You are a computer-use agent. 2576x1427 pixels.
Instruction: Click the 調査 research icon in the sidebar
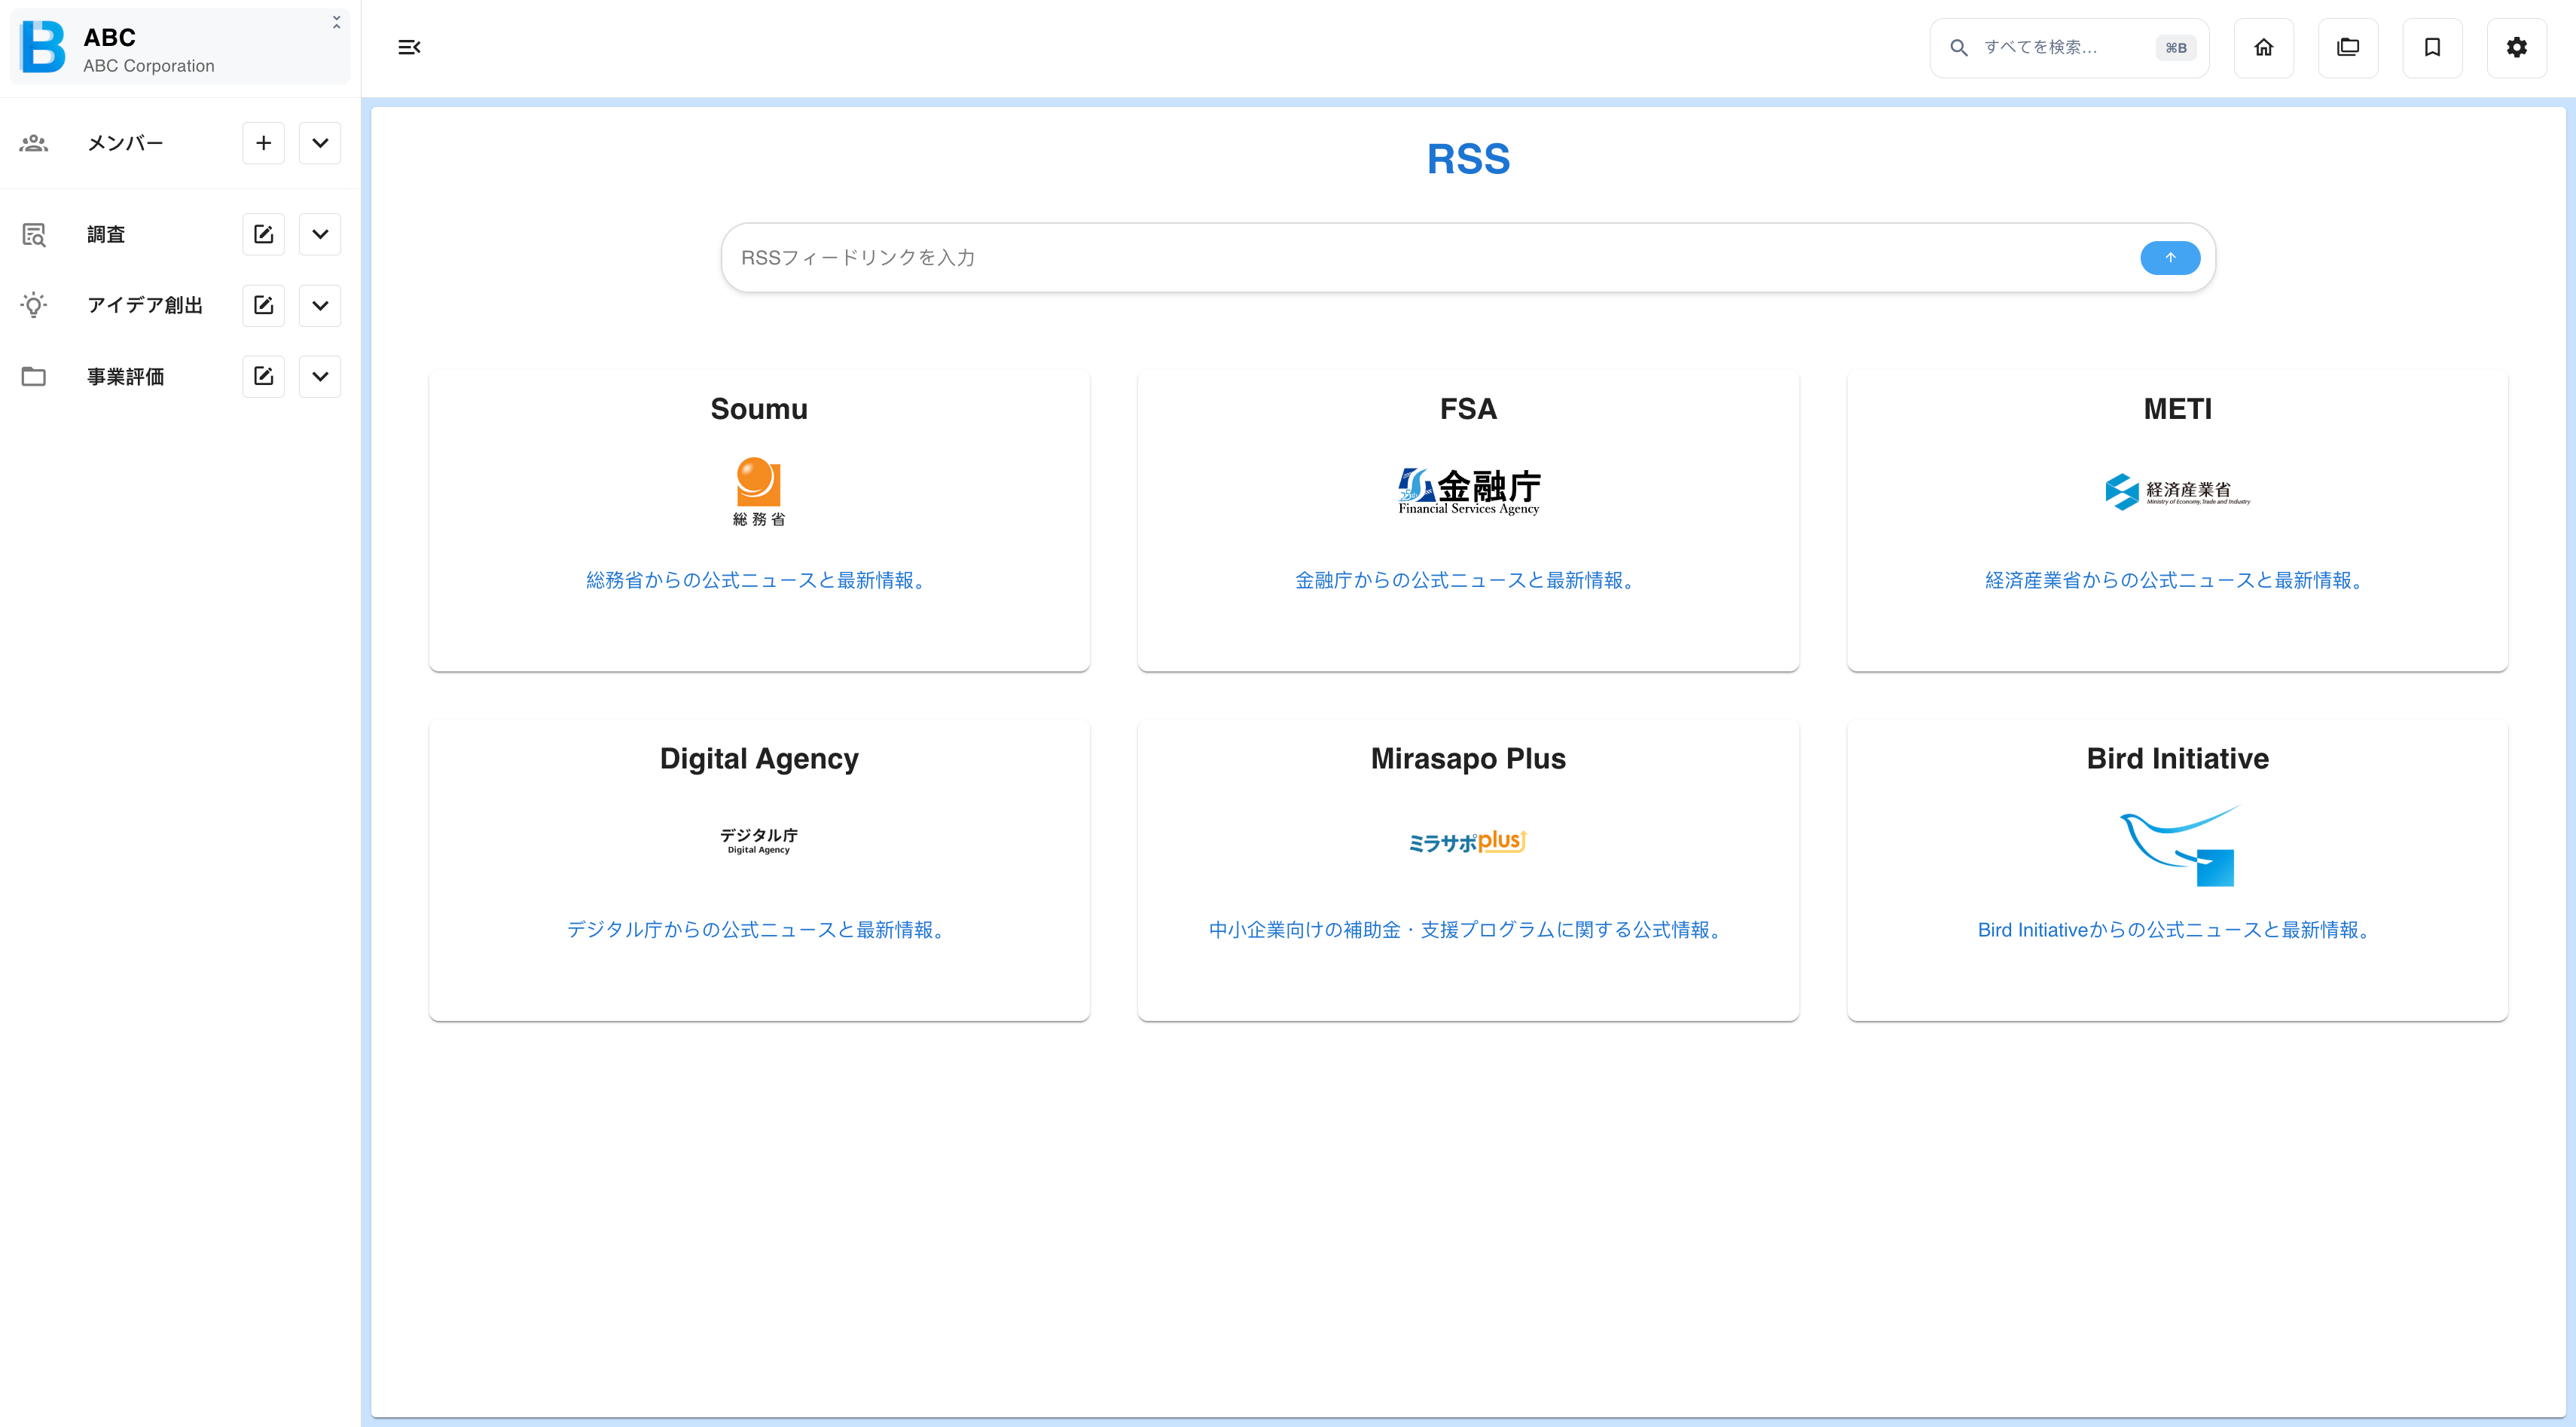pyautogui.click(x=34, y=234)
